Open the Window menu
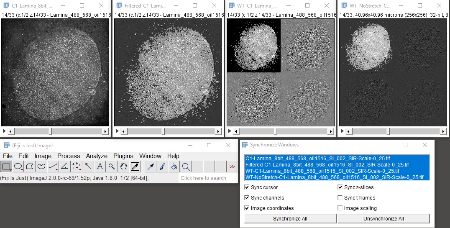Viewport: 450px width, 228px height. tap(151, 156)
